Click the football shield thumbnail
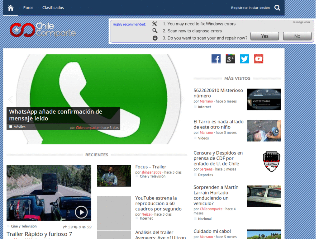Viewport: 319px width, 239px height. click(x=272, y=162)
